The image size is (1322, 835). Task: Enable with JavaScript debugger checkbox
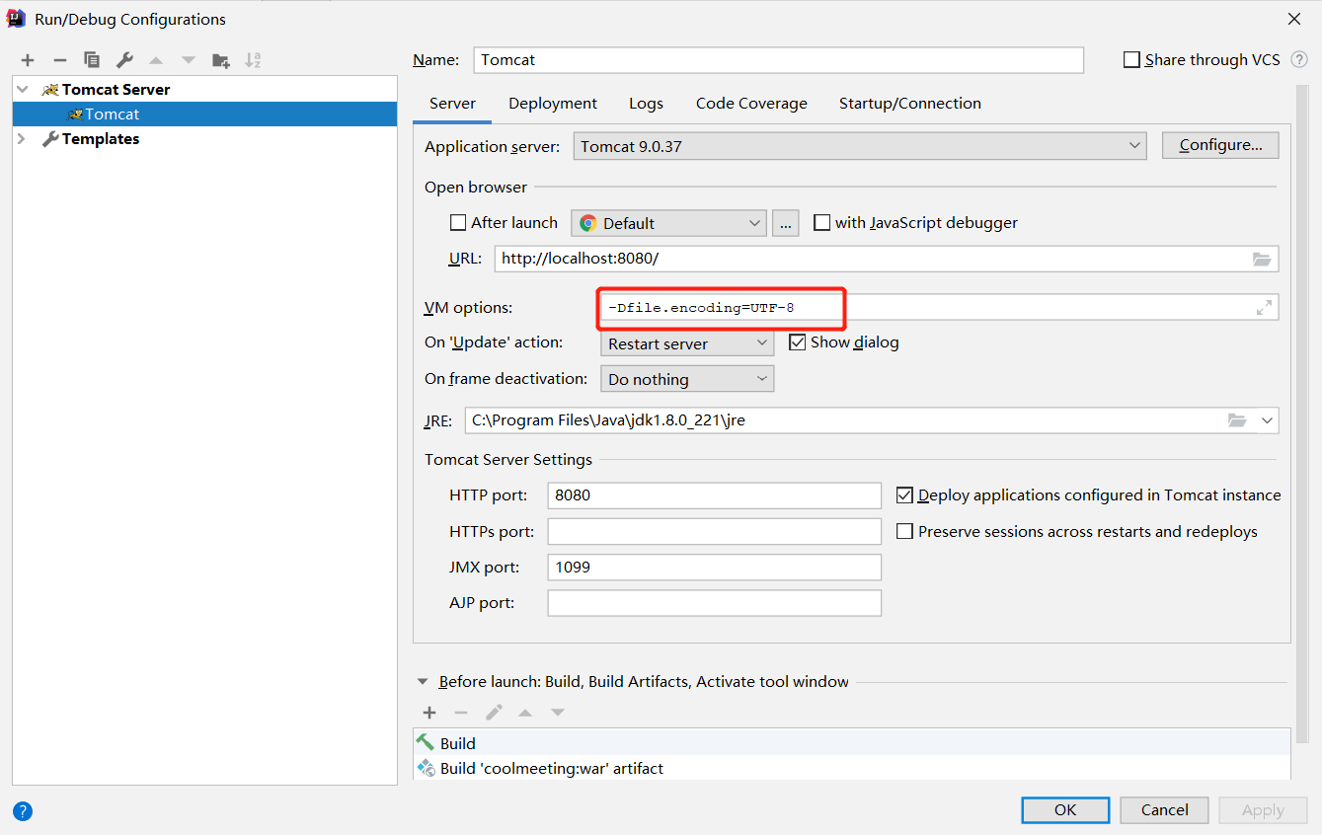821,223
